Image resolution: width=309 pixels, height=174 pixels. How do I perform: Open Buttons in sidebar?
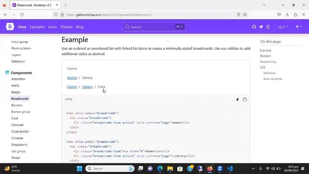click(x=17, y=105)
